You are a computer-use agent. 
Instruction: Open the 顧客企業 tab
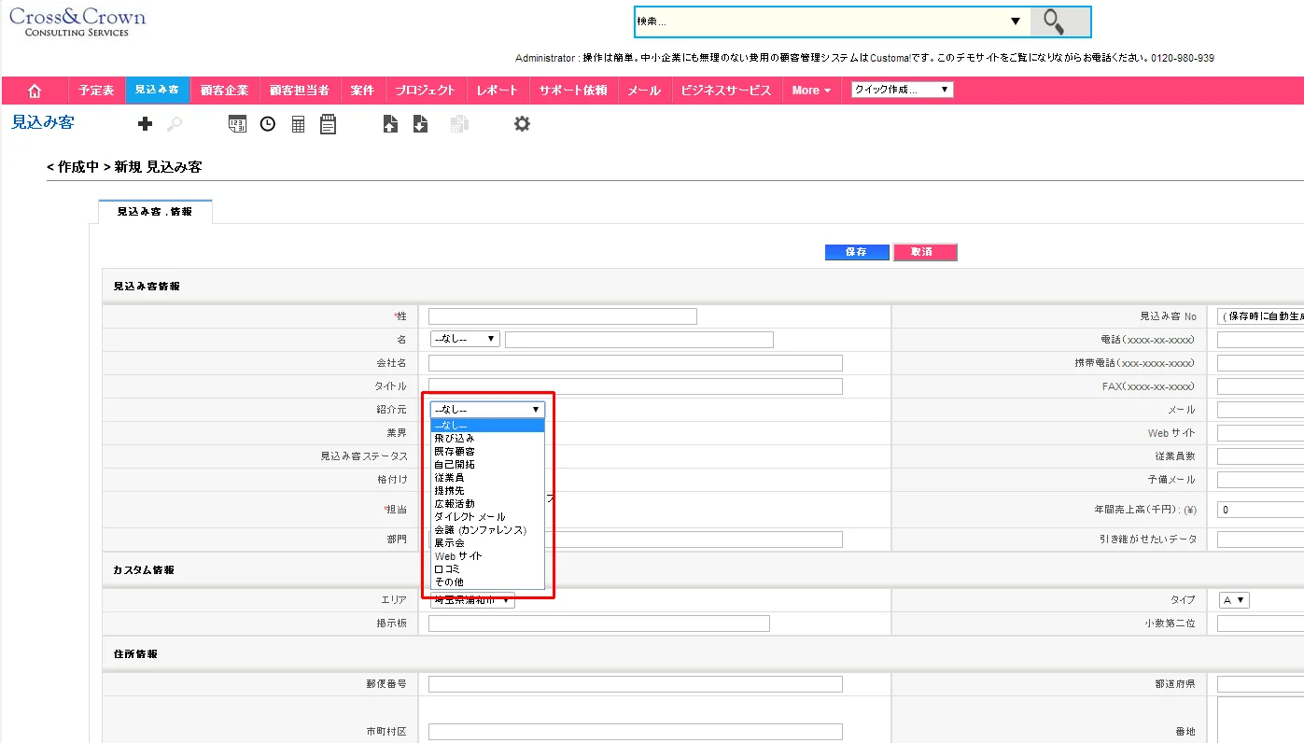[x=224, y=91]
